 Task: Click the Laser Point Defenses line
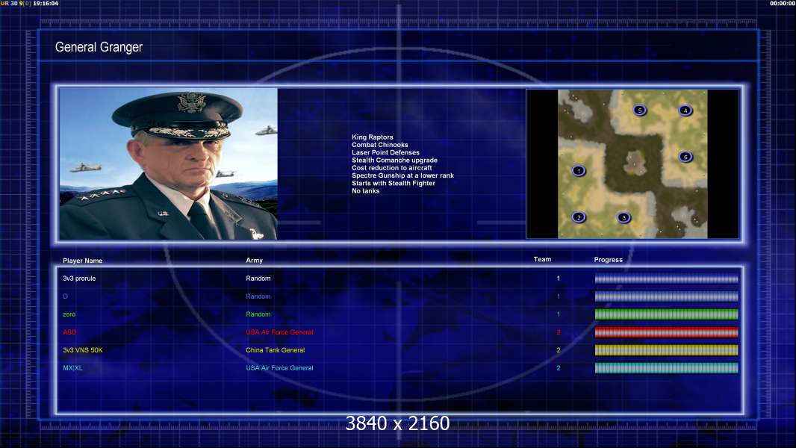click(386, 152)
